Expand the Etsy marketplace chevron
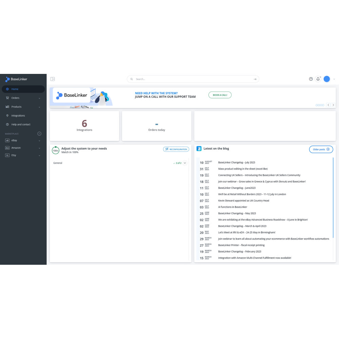This screenshot has width=339, height=339. point(39,156)
